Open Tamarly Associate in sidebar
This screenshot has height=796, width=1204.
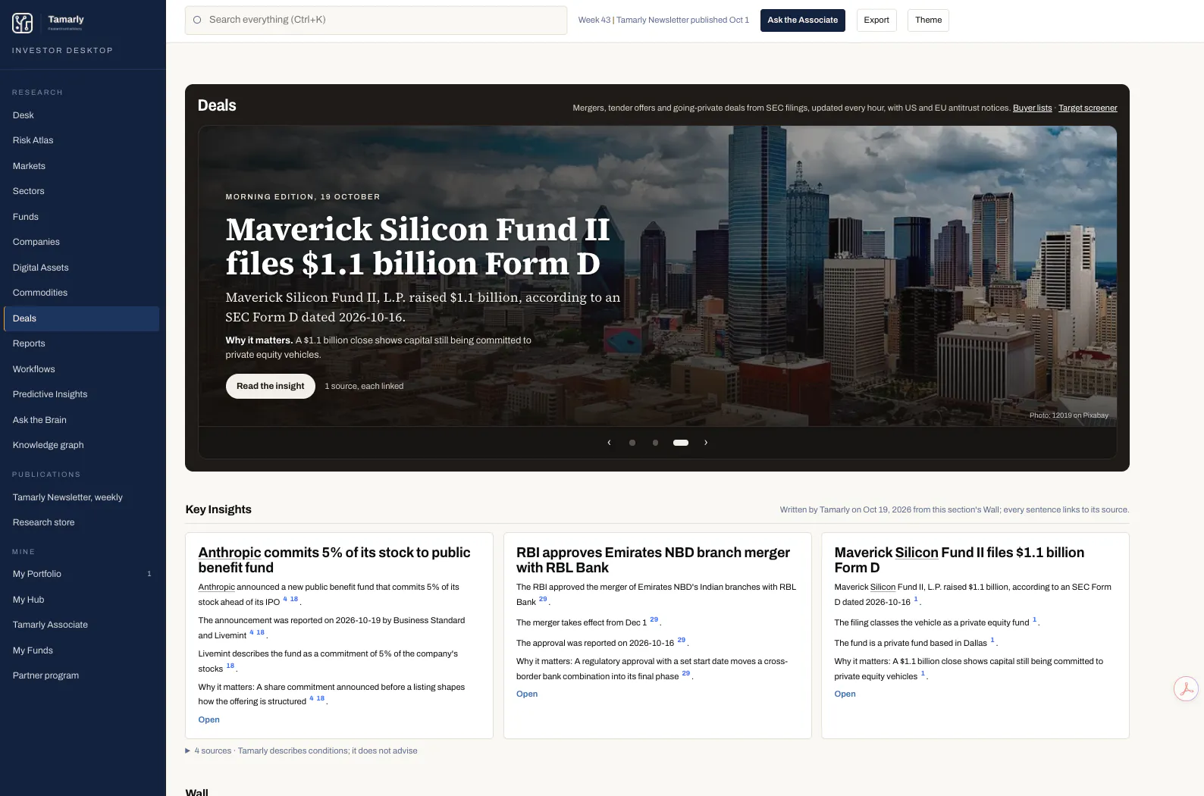click(x=81, y=625)
